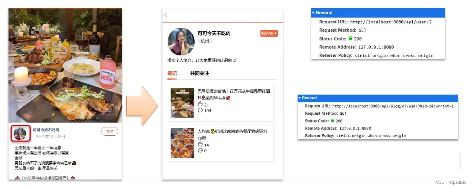
Task: Click the bio prompt 添加个人简介
Action: (200, 60)
